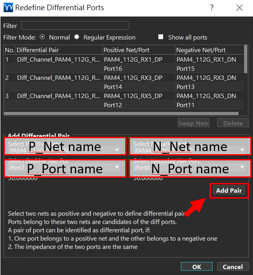This screenshot has height=275, width=253.
Task: Select the PAM4_112G_RX5_DN cell
Action: [x=210, y=96]
